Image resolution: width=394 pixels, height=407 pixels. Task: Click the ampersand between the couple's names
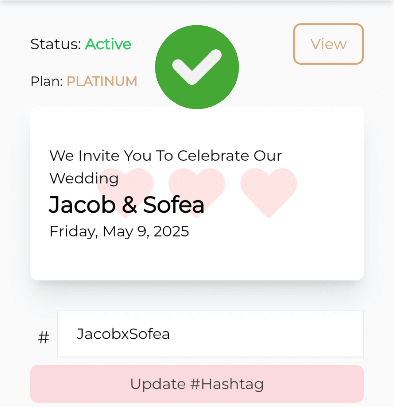coord(129,205)
